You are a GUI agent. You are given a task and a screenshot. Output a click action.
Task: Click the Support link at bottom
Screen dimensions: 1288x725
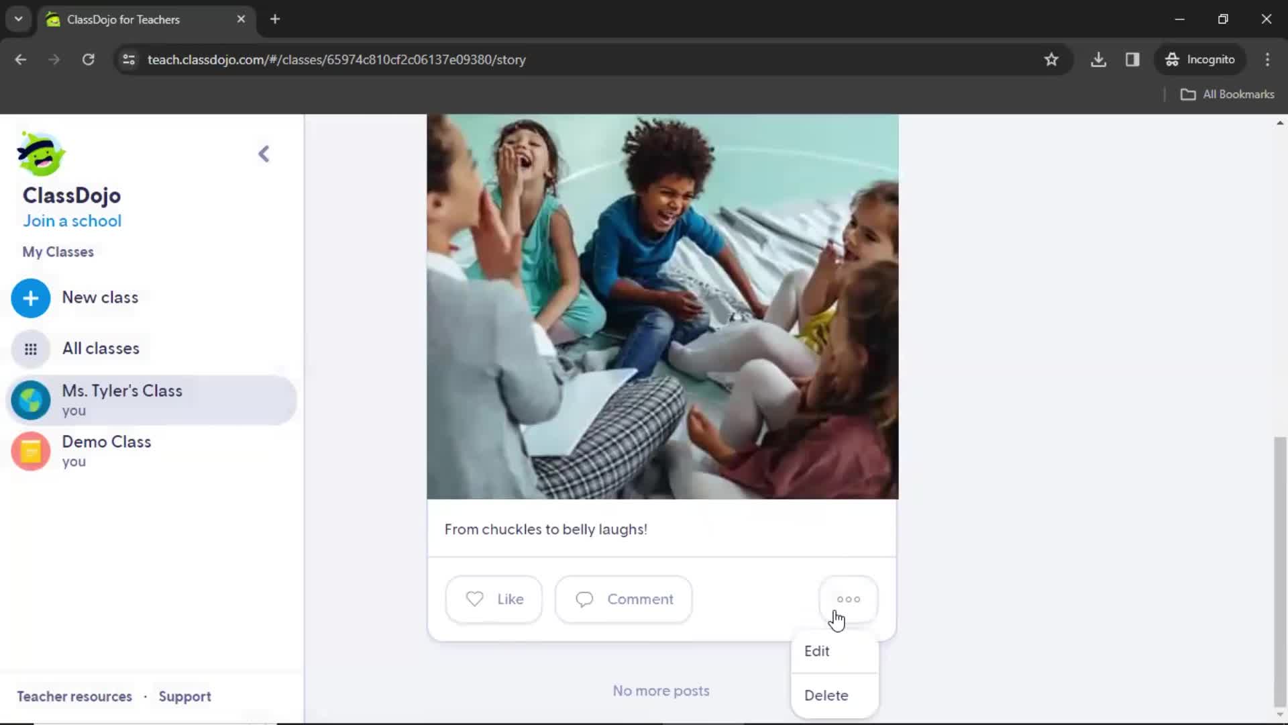point(185,695)
